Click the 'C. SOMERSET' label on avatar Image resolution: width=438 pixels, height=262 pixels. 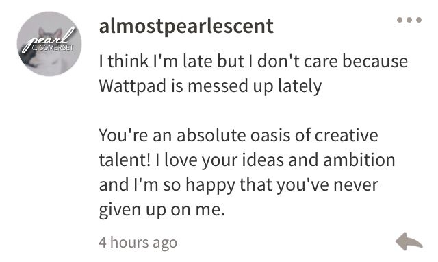click(x=53, y=48)
